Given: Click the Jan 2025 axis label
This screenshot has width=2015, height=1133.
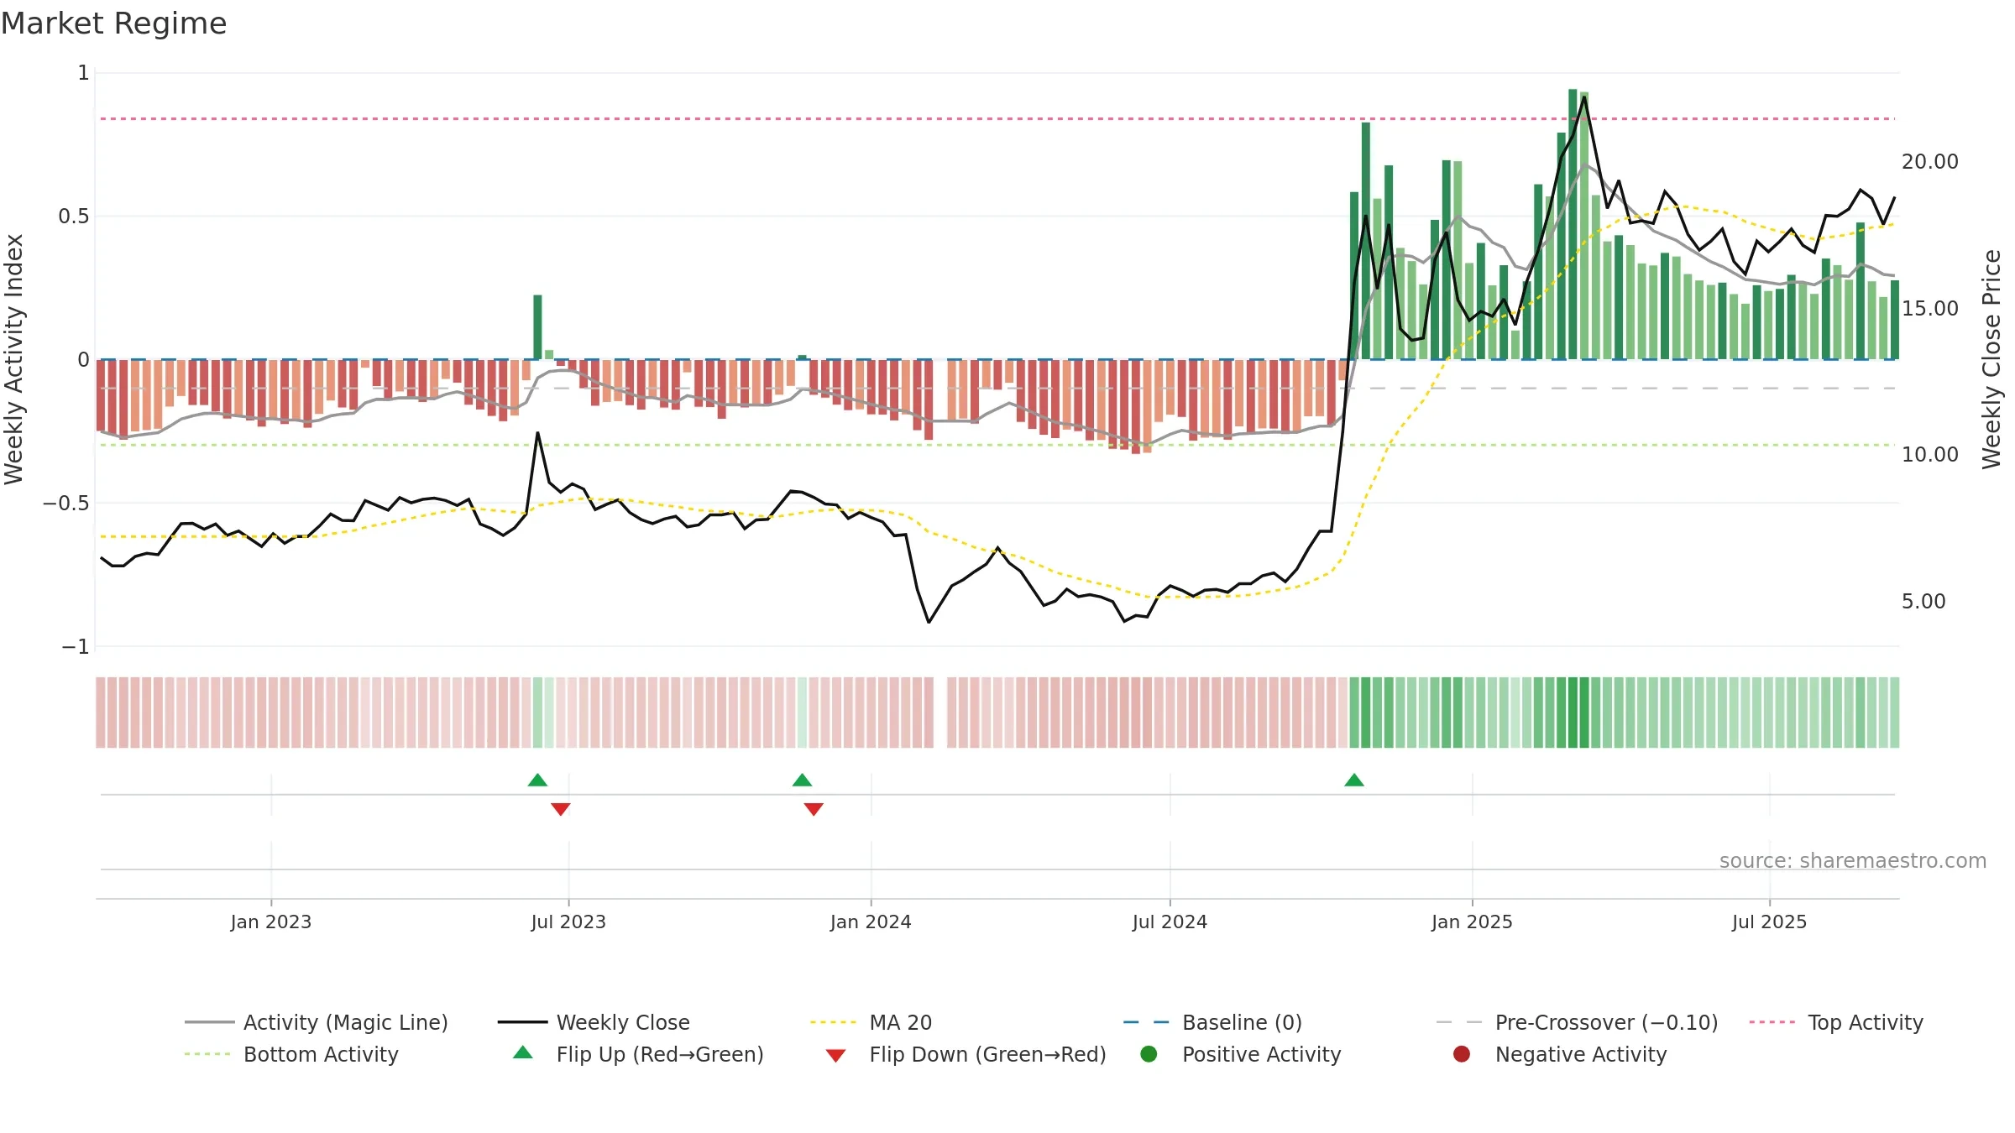Looking at the screenshot, I should coord(1472,922).
